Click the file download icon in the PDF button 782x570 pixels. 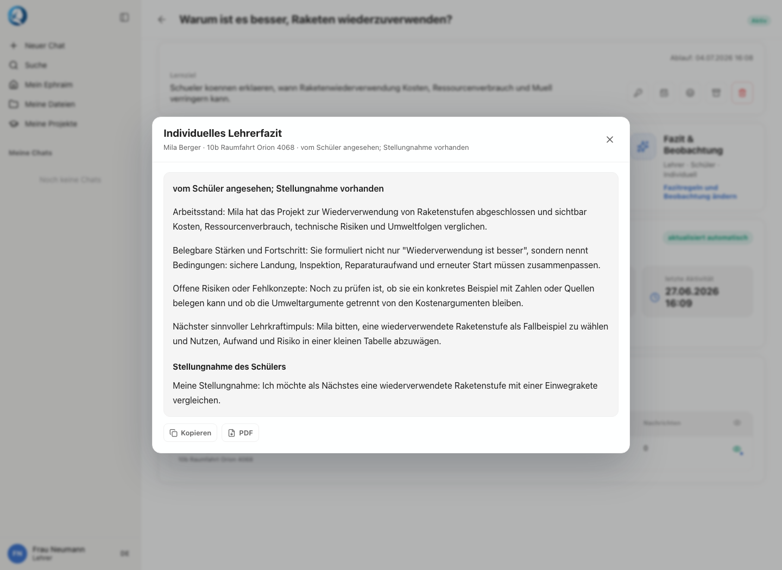pos(232,433)
